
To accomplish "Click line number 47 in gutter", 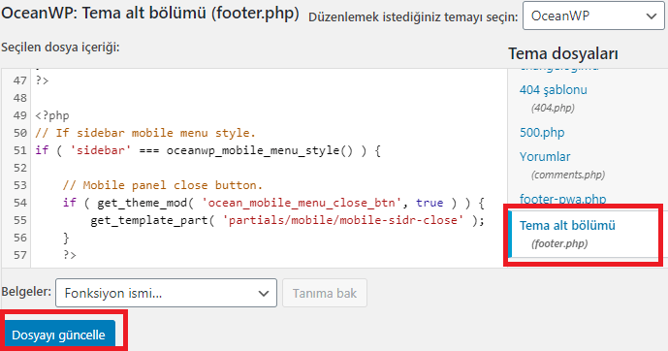I will [x=19, y=80].
